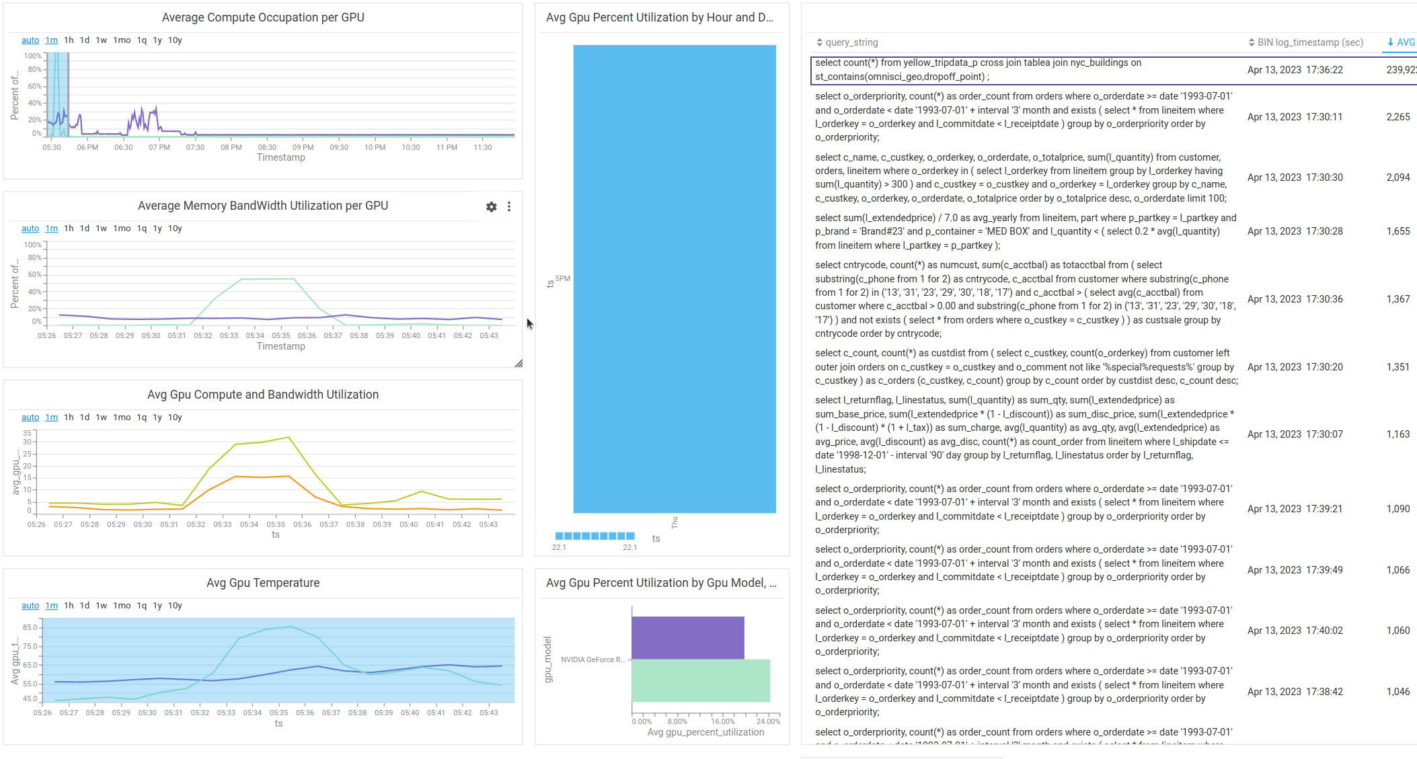The height and width of the screenshot is (759, 1417).
Task: Choose 1d bin in Compute Occupation chart
Action: (85, 40)
